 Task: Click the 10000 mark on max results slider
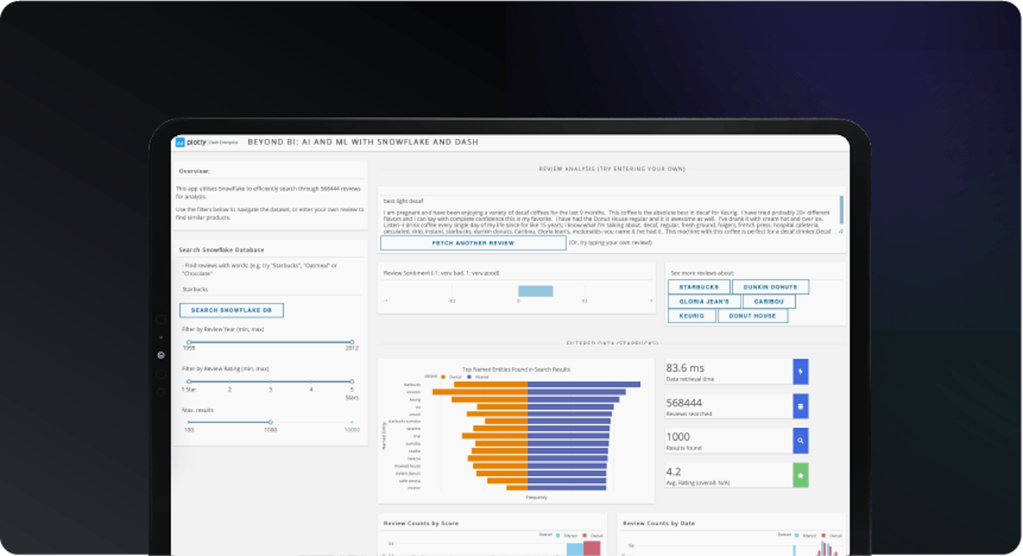point(352,430)
